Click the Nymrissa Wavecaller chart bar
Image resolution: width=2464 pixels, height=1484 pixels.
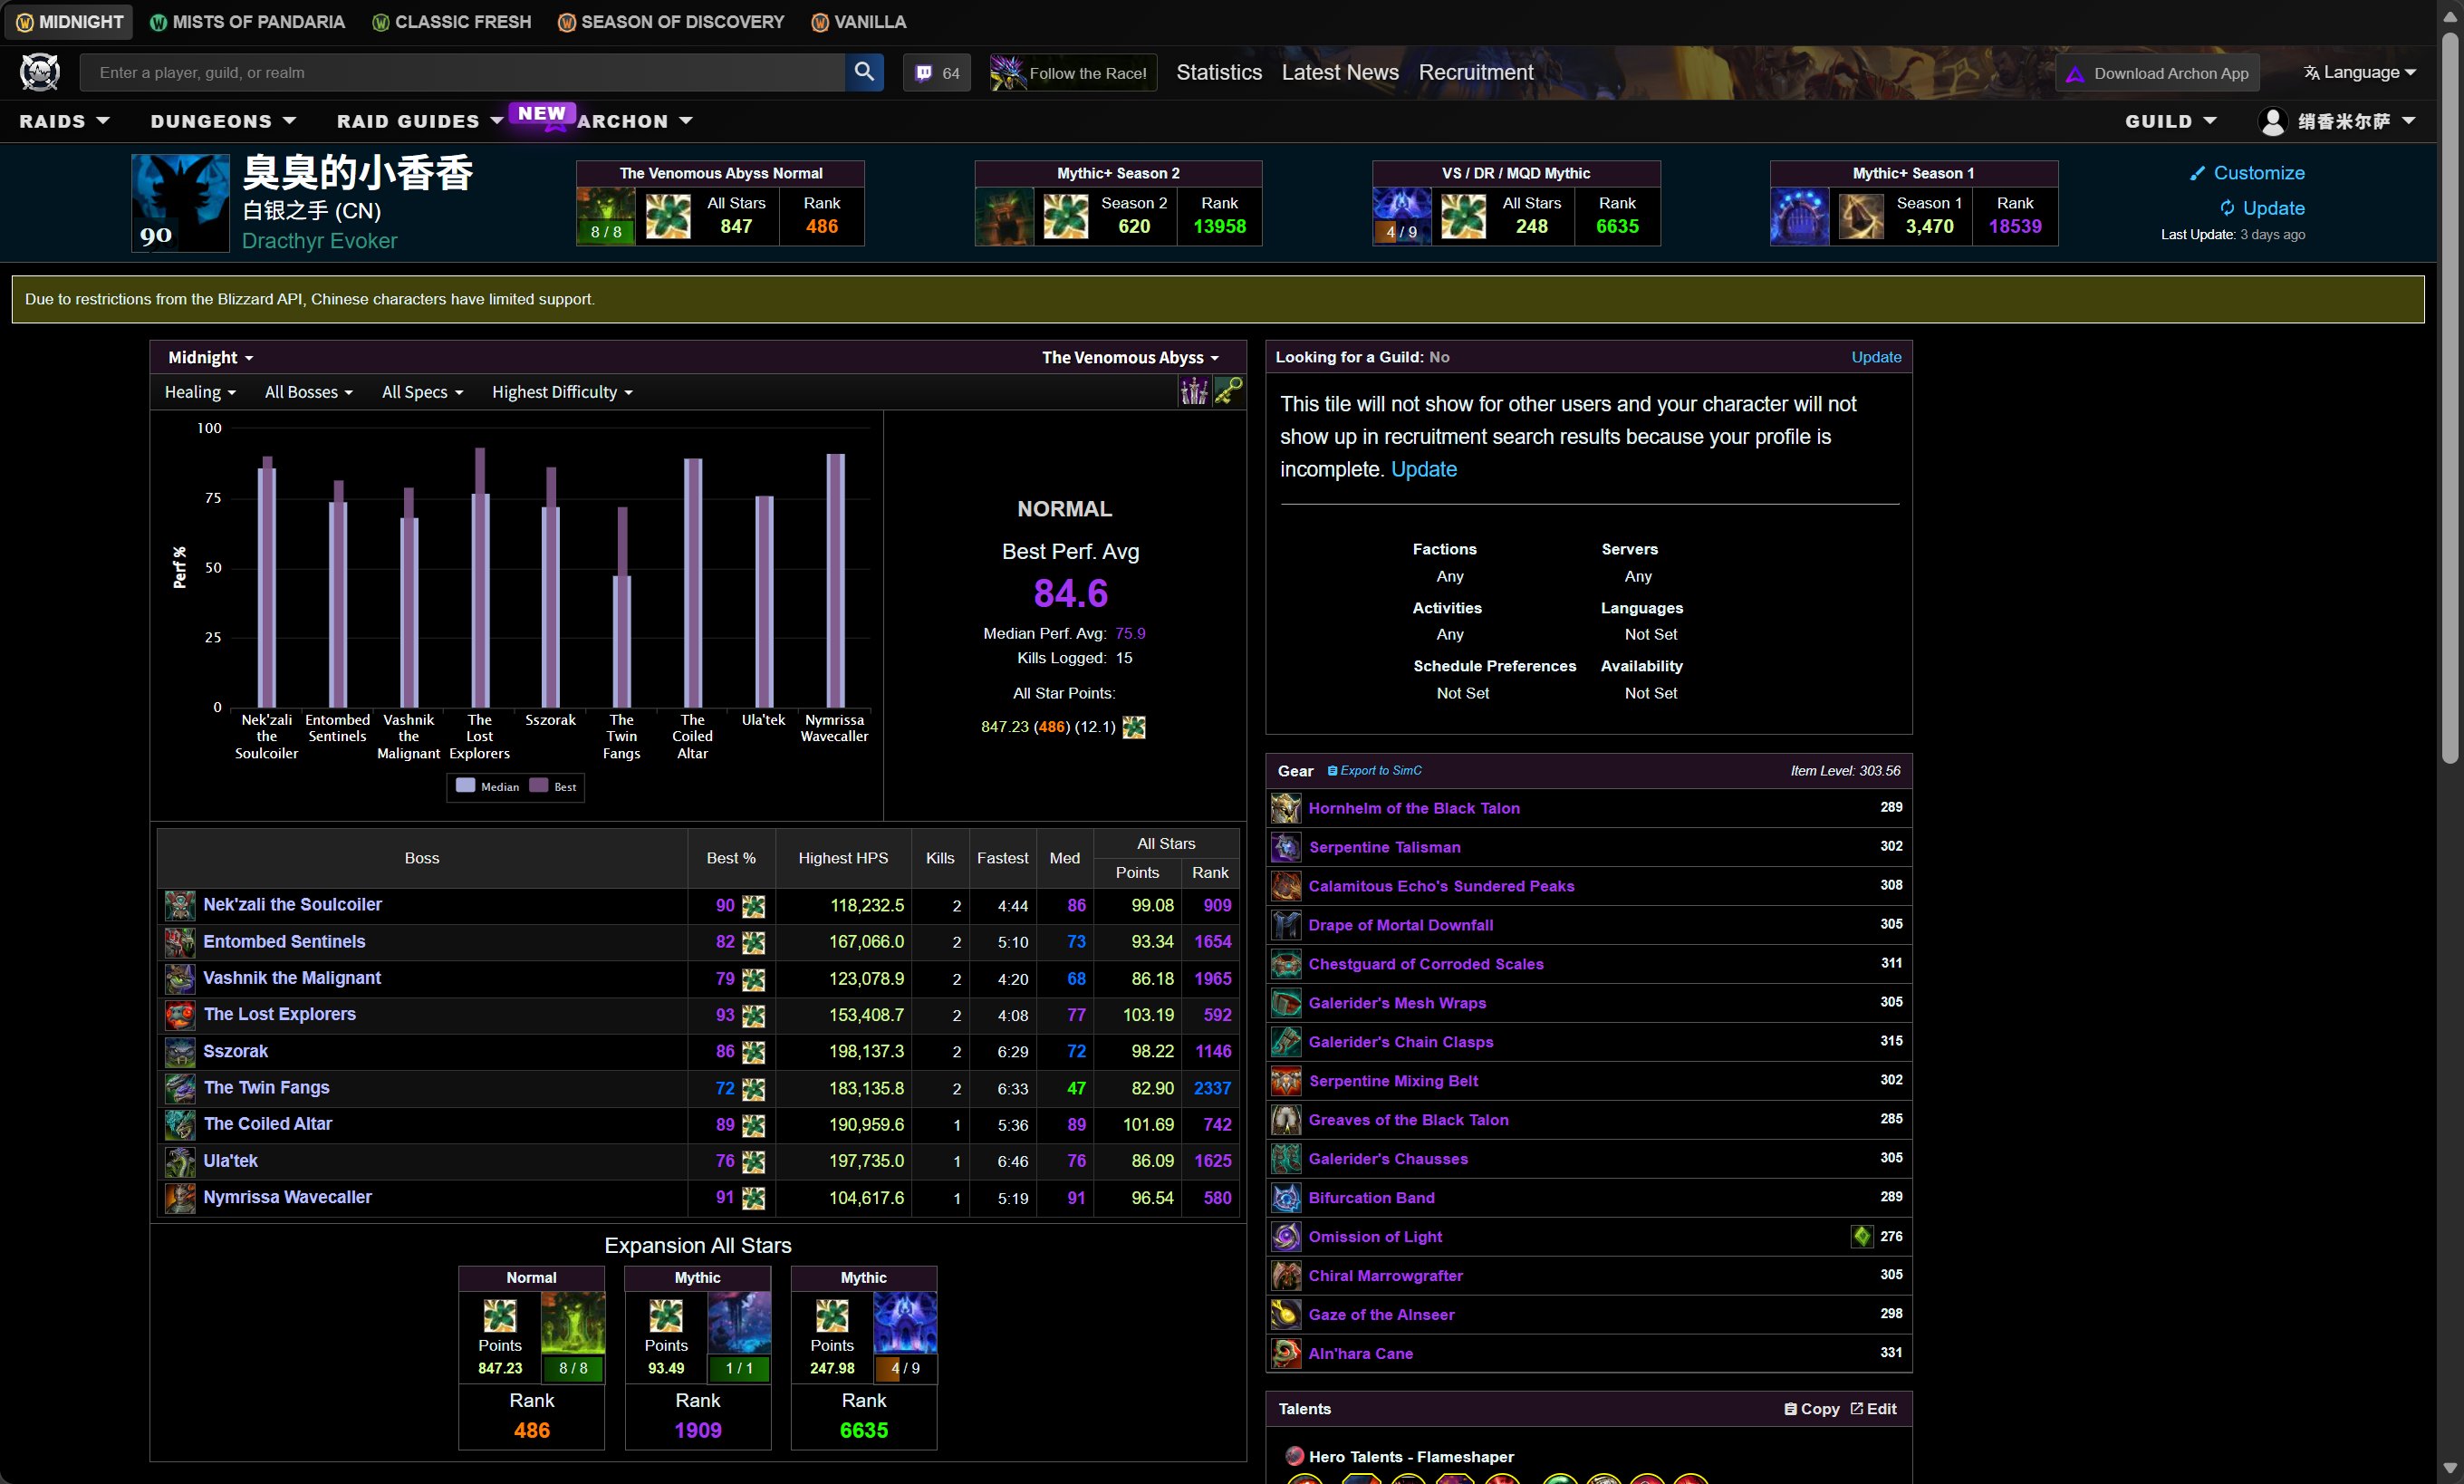click(x=834, y=581)
